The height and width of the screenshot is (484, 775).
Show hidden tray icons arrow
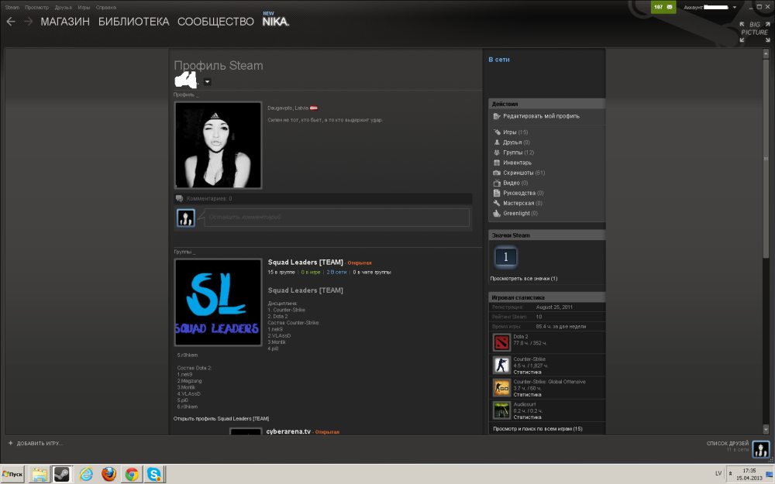(730, 474)
